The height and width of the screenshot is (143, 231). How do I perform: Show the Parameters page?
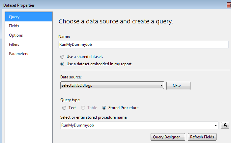(18, 54)
